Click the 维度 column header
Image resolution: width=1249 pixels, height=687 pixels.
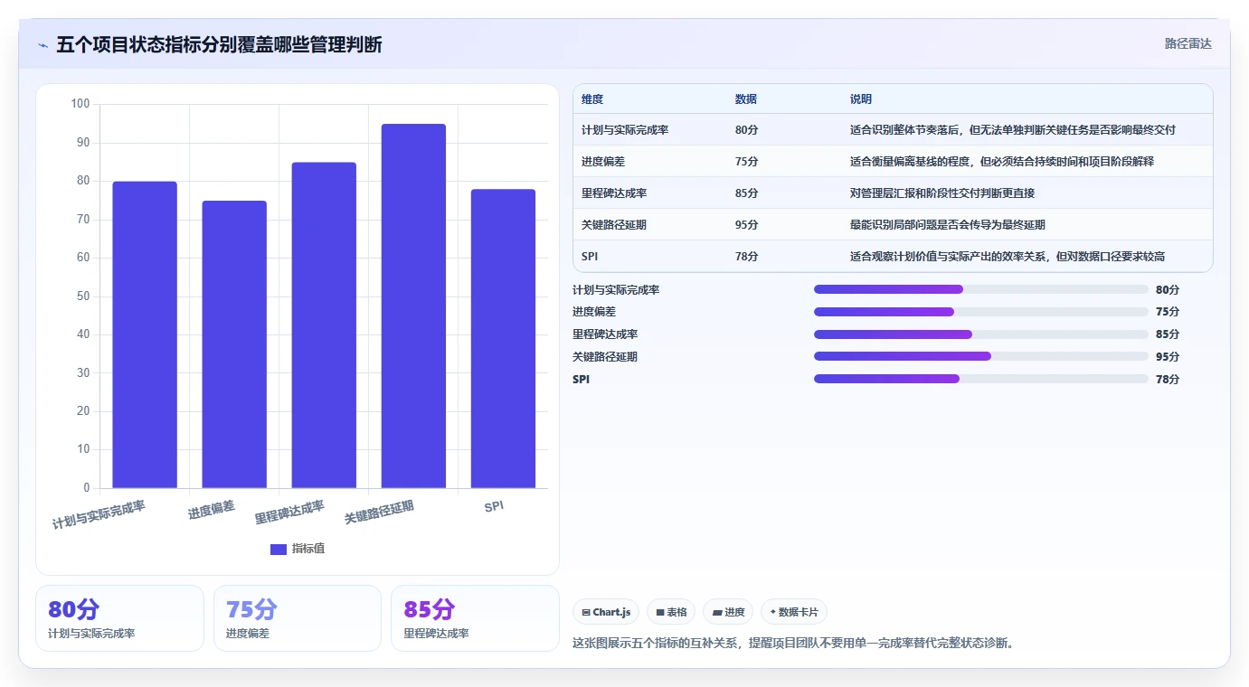[592, 99]
